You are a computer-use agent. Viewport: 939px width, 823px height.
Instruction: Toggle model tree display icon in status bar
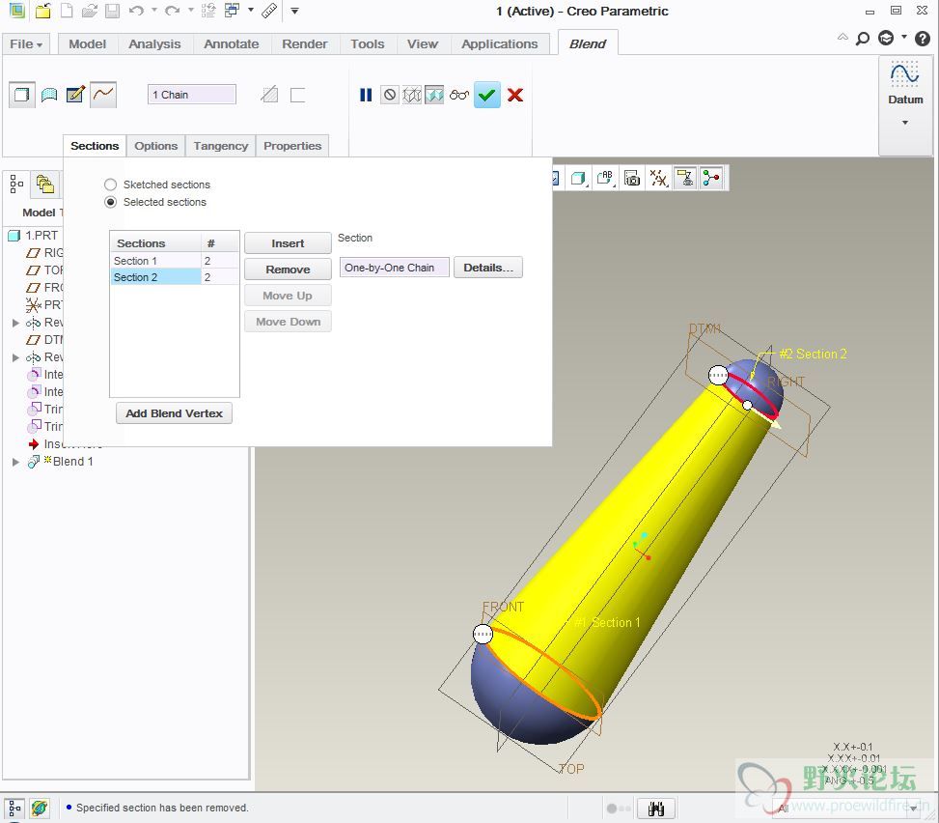coord(15,808)
